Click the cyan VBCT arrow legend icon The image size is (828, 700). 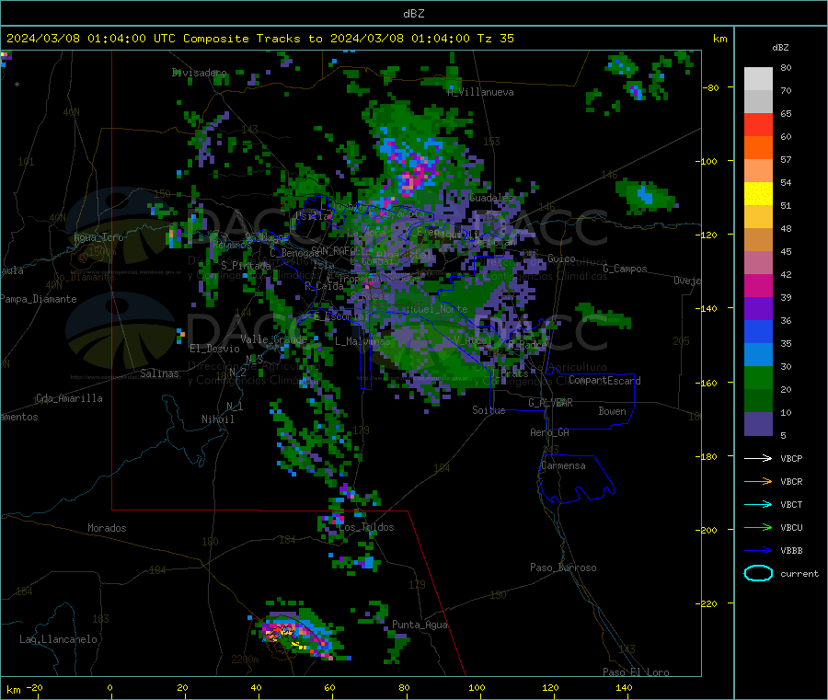[x=758, y=504]
